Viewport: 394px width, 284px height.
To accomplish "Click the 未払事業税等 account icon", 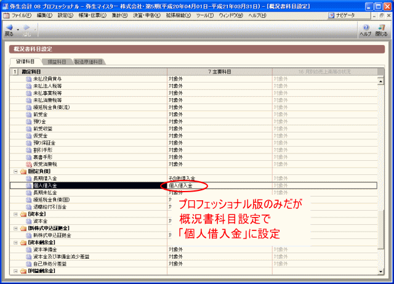I will [29, 93].
